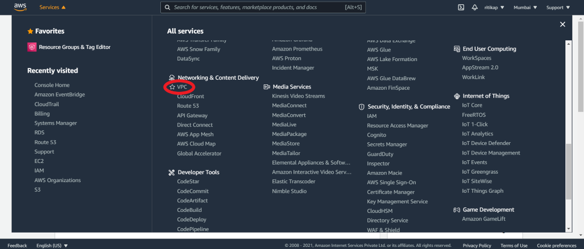The height and width of the screenshot is (249, 584).
Task: Click the AWS logo
Action: coord(20,7)
